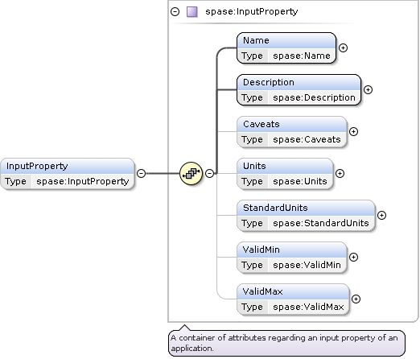Select the Name element node
420x359 pixels.
pyautogui.click(x=286, y=48)
